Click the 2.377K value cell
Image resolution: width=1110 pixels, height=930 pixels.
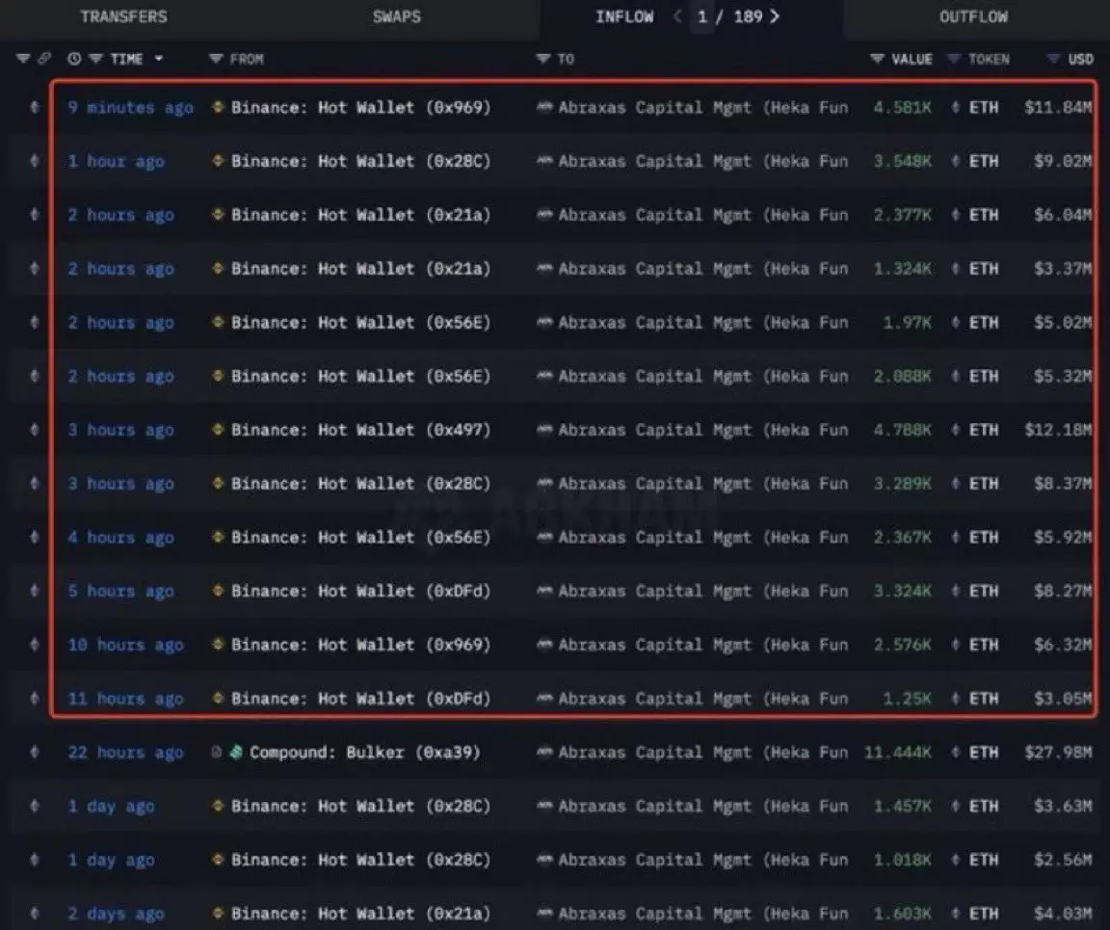pos(902,215)
